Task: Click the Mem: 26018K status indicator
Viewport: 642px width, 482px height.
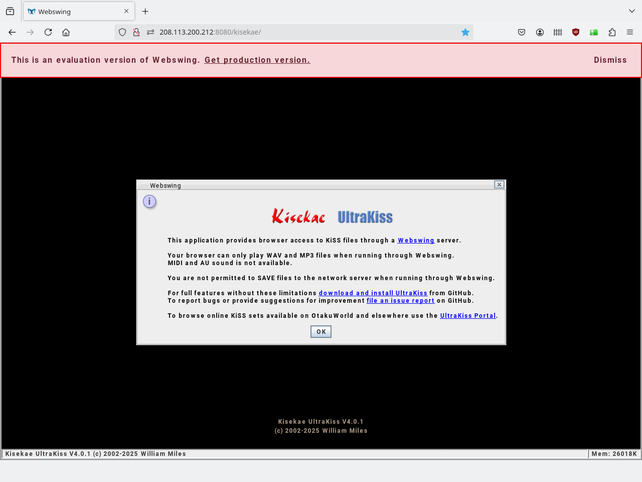Action: (x=614, y=454)
